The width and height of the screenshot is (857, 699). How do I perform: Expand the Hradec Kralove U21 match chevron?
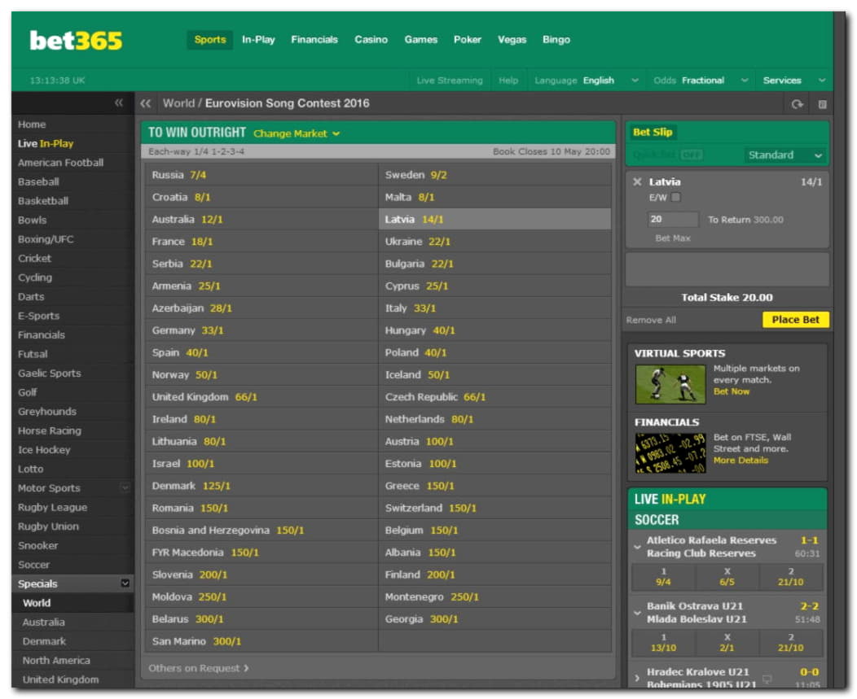click(637, 678)
